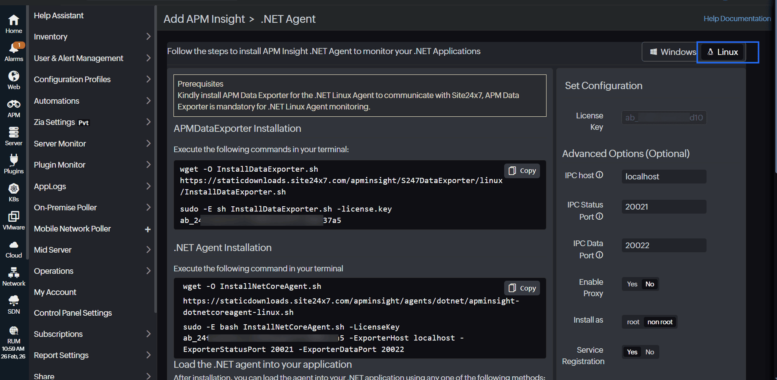Expand the Inventory menu

(x=92, y=37)
